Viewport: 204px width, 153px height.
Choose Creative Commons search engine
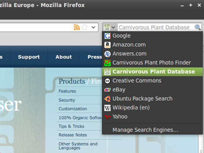point(152,81)
